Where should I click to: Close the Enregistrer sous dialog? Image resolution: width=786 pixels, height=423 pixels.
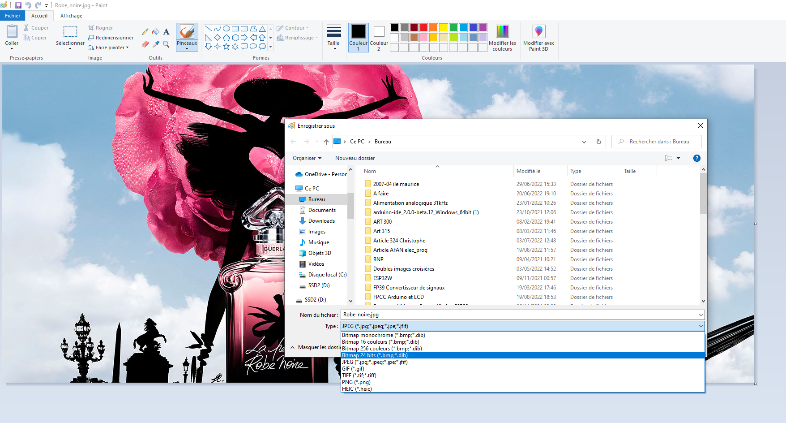[701, 126]
